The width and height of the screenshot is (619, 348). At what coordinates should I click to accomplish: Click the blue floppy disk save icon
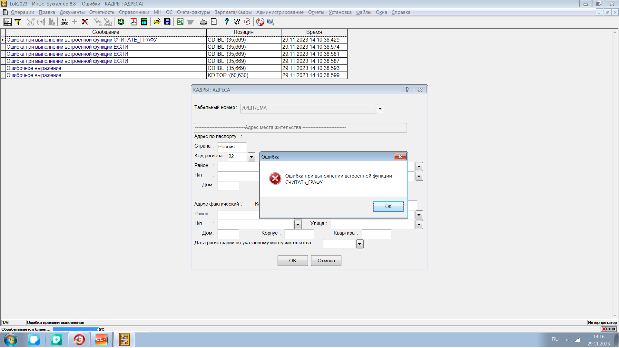[x=167, y=22]
